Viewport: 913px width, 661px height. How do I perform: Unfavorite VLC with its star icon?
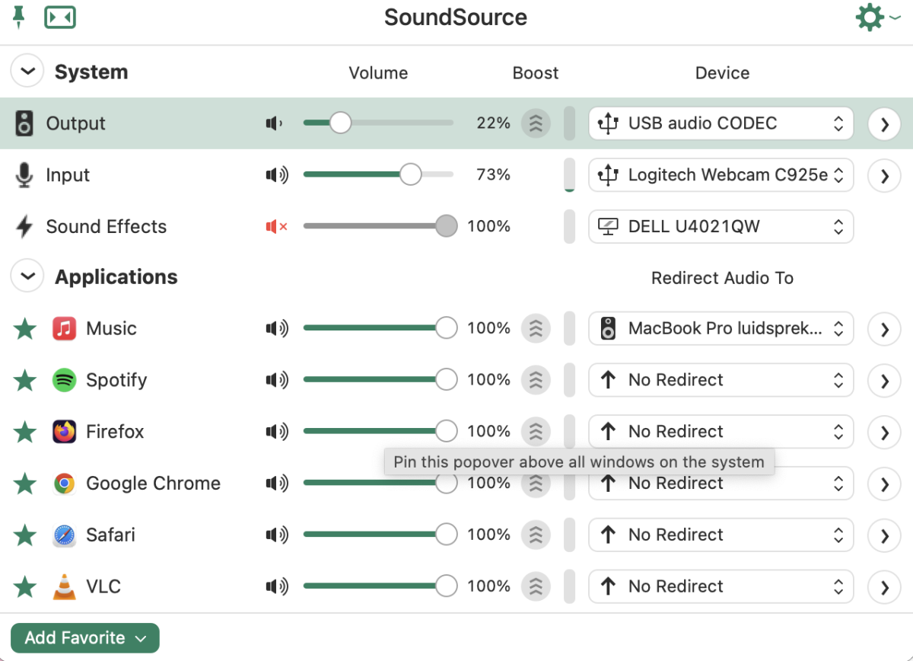pyautogui.click(x=25, y=586)
